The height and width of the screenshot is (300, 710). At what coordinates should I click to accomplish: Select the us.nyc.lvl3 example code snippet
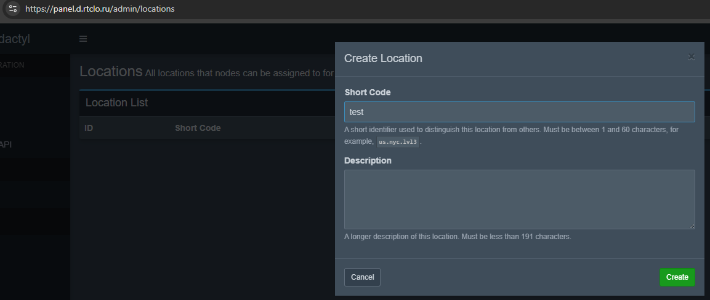(x=398, y=142)
